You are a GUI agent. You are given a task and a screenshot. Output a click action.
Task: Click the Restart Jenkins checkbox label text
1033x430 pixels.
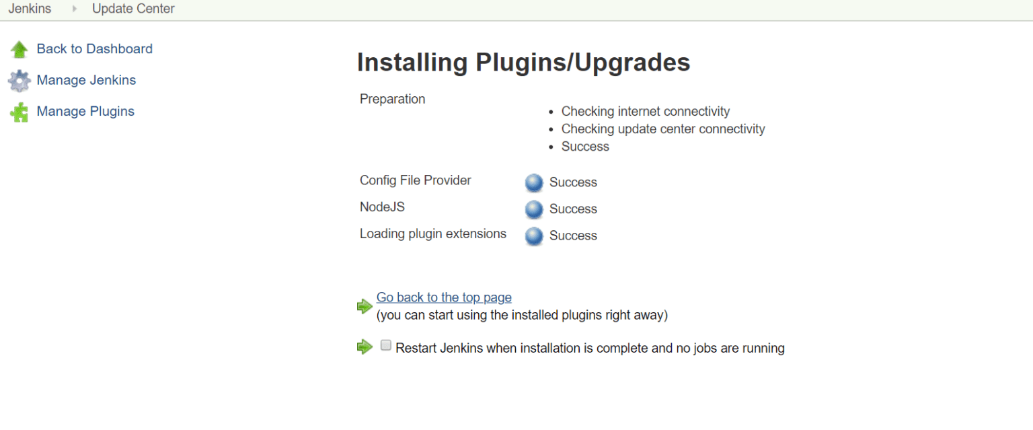pyautogui.click(x=590, y=349)
